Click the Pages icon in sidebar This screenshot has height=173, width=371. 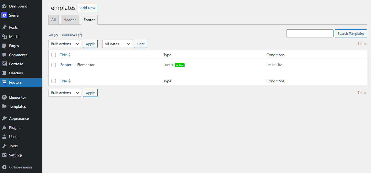point(4,46)
